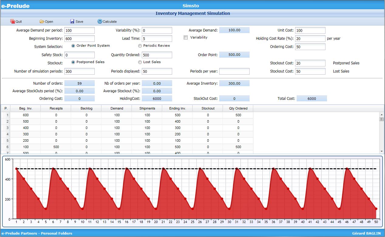Run Calculate with the gear icon

[100, 22]
